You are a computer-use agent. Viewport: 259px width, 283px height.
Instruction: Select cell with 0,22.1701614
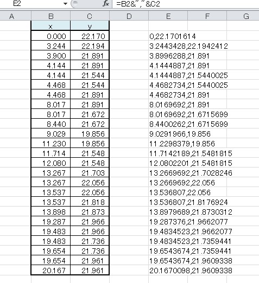(x=168, y=36)
